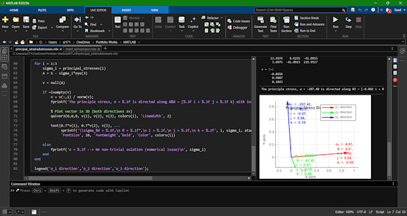407x216 pixels.
Task: Click Generate Test icon
Action: click(260, 20)
